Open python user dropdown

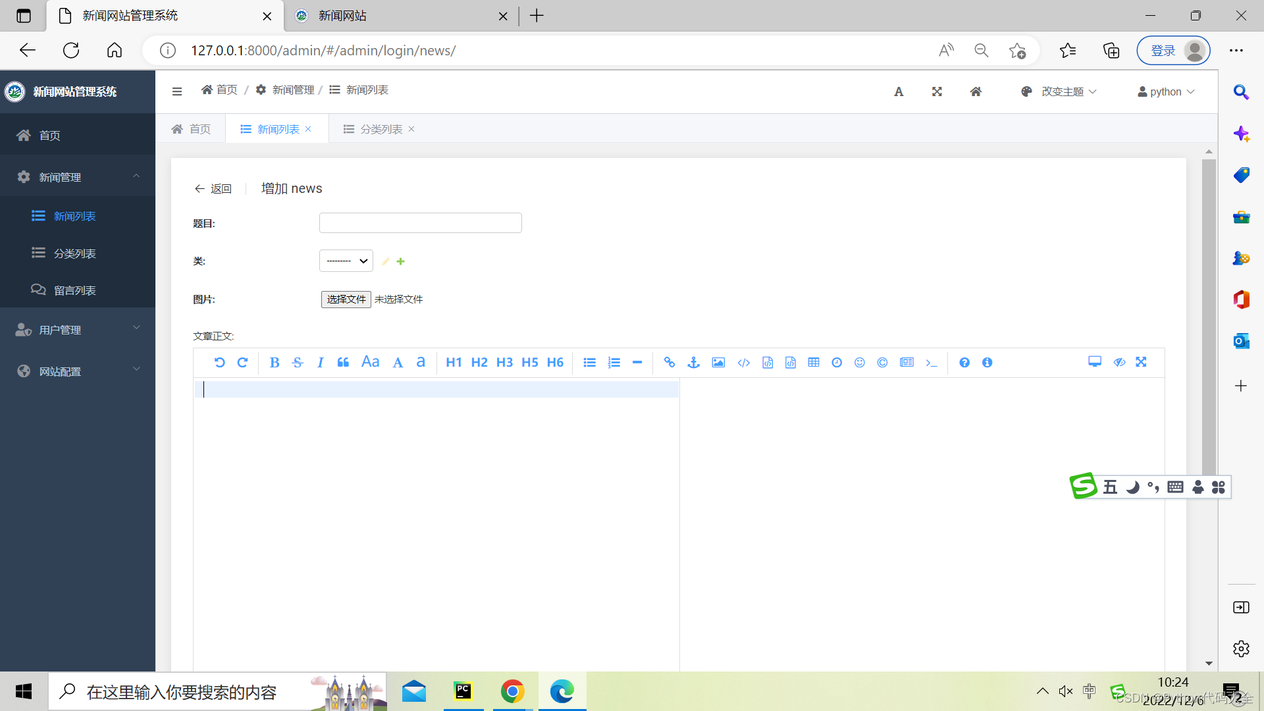[x=1166, y=92]
